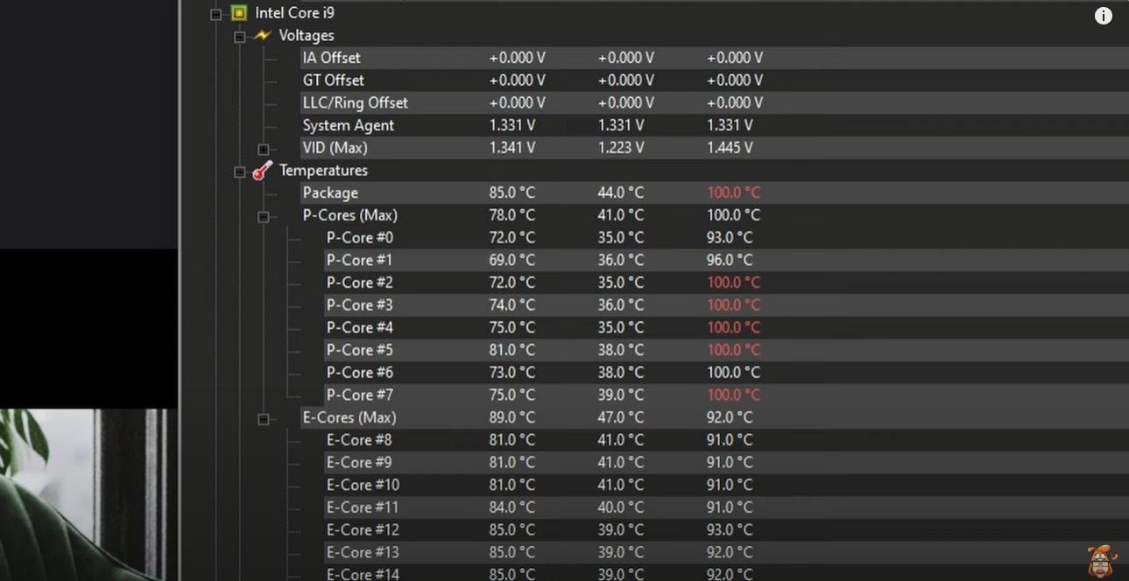Select the P-Core #0 row
Viewport: 1129px width, 581px height.
(725, 238)
